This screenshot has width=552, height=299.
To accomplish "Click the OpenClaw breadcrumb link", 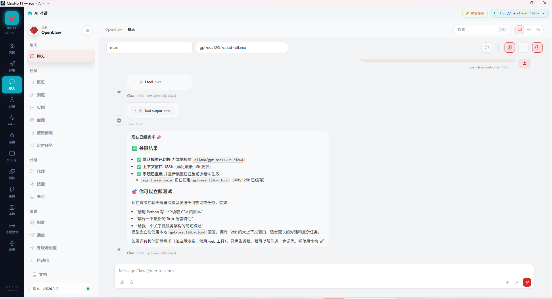I will (x=114, y=30).
